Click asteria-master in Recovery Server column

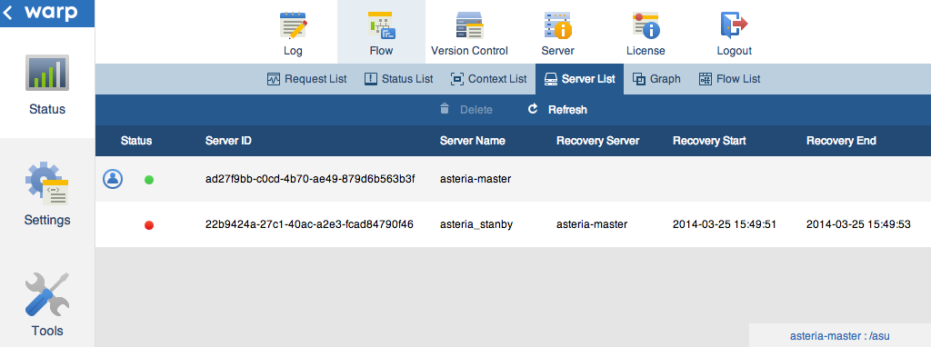click(x=592, y=224)
